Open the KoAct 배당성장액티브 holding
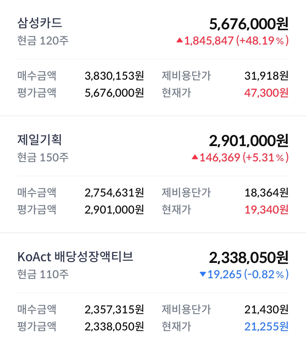The image size is (306, 348). pyautogui.click(x=75, y=257)
